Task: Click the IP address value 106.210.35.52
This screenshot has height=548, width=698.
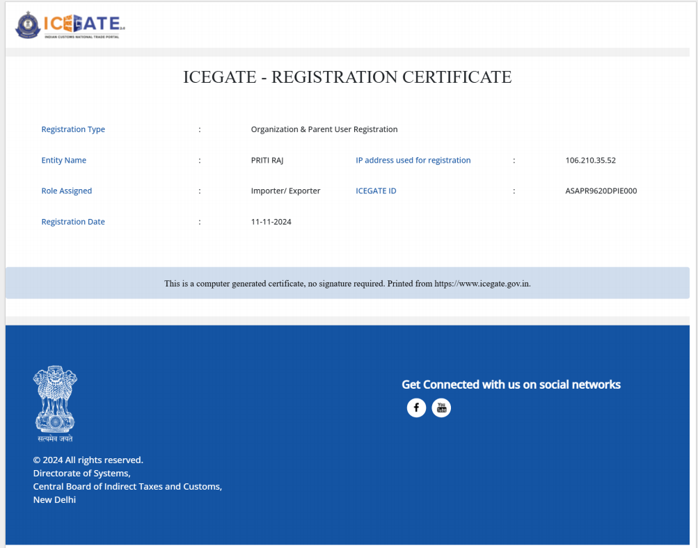Action: pos(591,160)
